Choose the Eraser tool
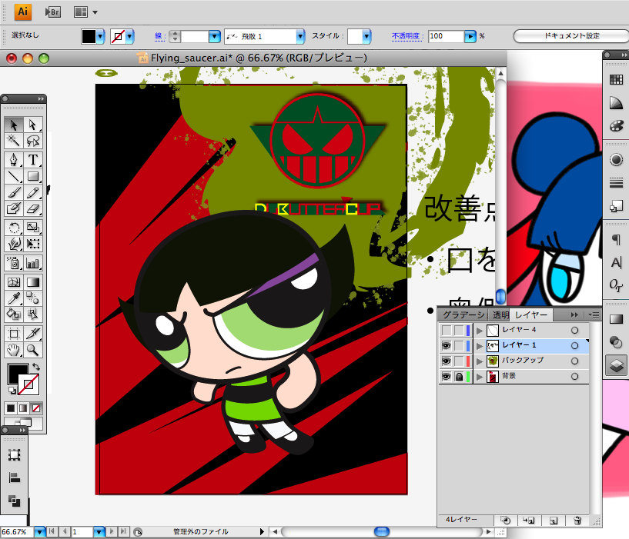Screen dimensions: 629x539 (x=33, y=208)
